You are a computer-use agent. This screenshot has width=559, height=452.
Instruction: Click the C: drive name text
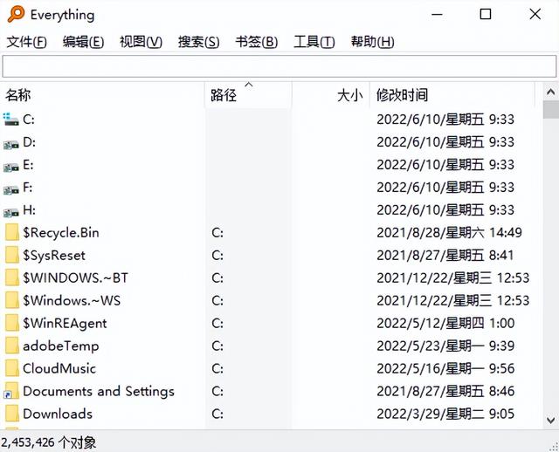pyautogui.click(x=29, y=120)
